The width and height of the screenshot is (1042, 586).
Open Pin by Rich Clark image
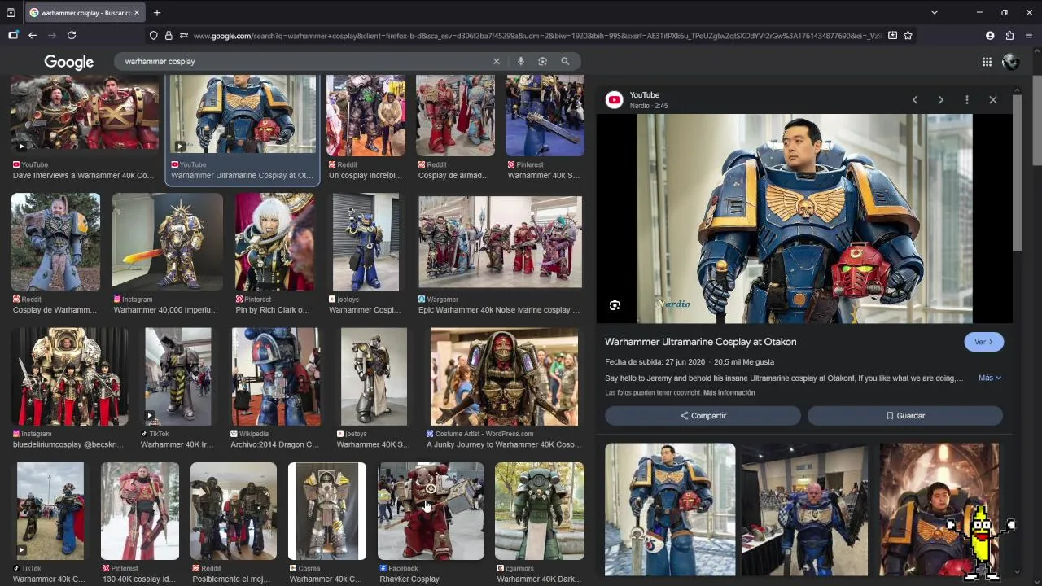(274, 242)
